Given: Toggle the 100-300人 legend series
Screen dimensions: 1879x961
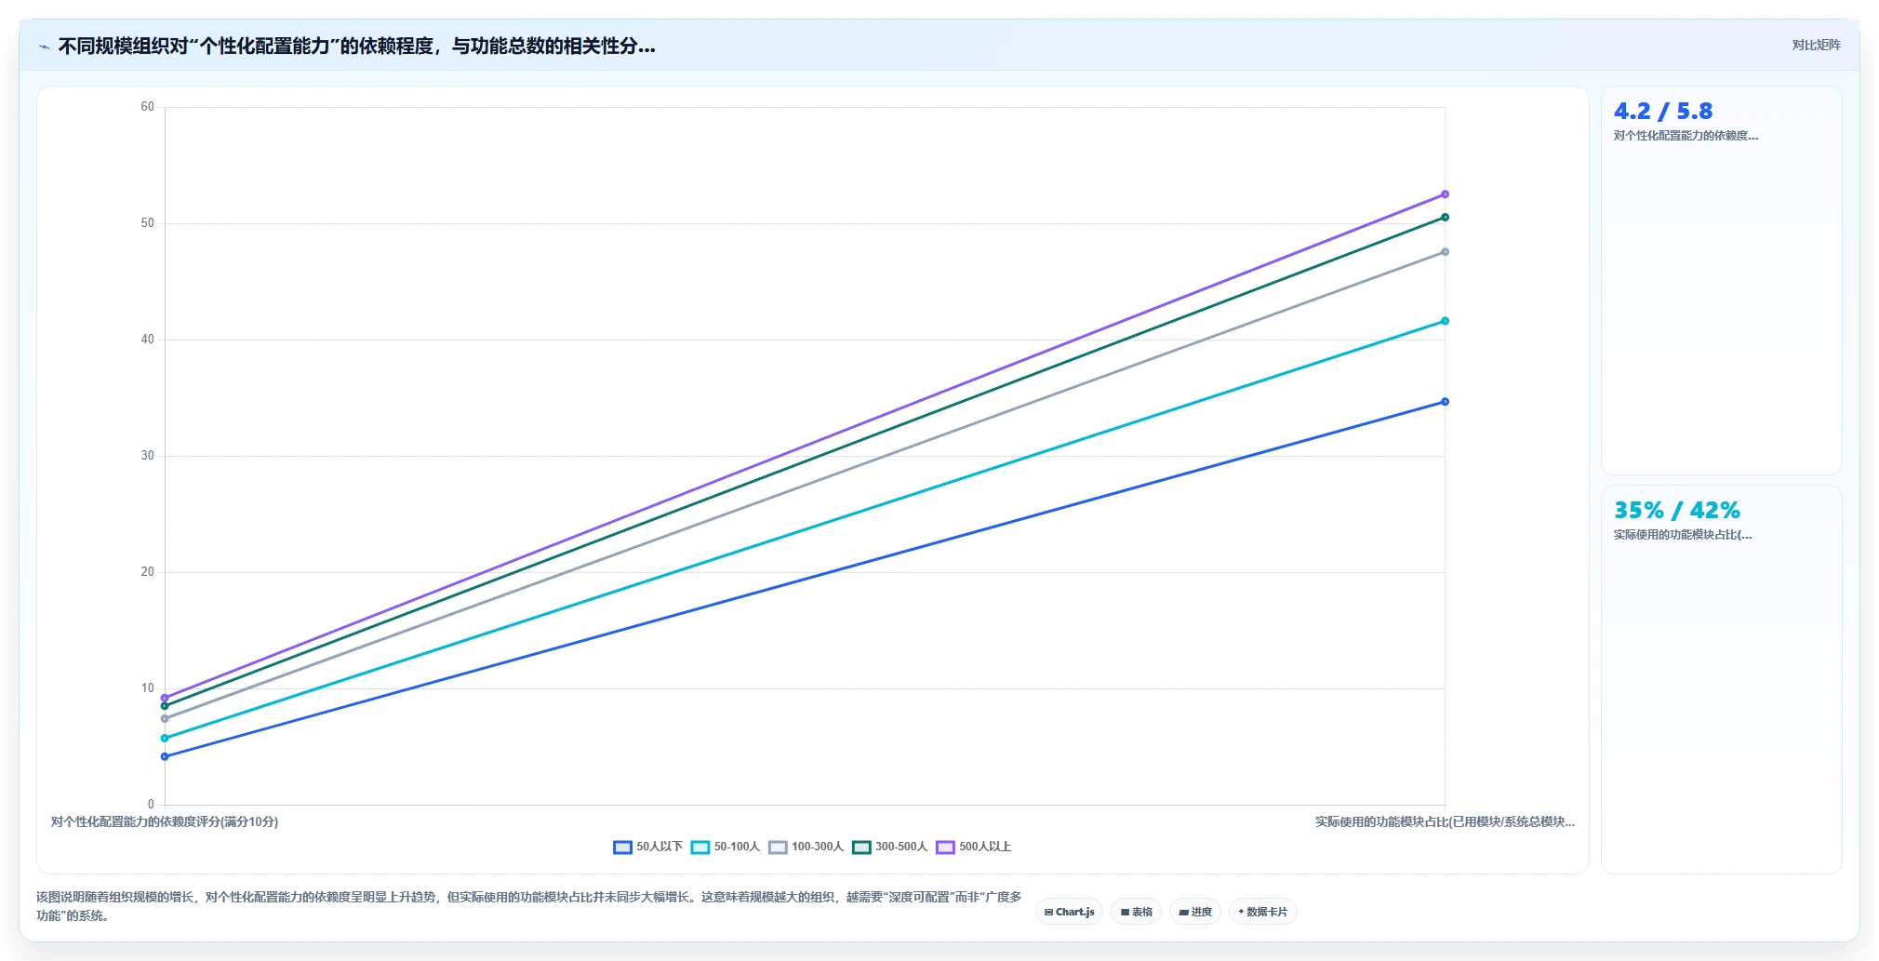Looking at the screenshot, I should coord(806,847).
